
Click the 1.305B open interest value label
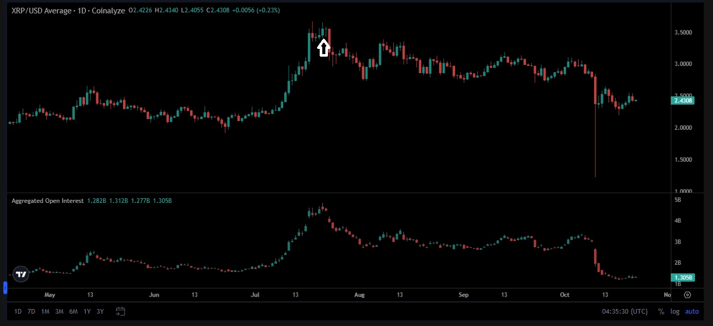click(683, 277)
